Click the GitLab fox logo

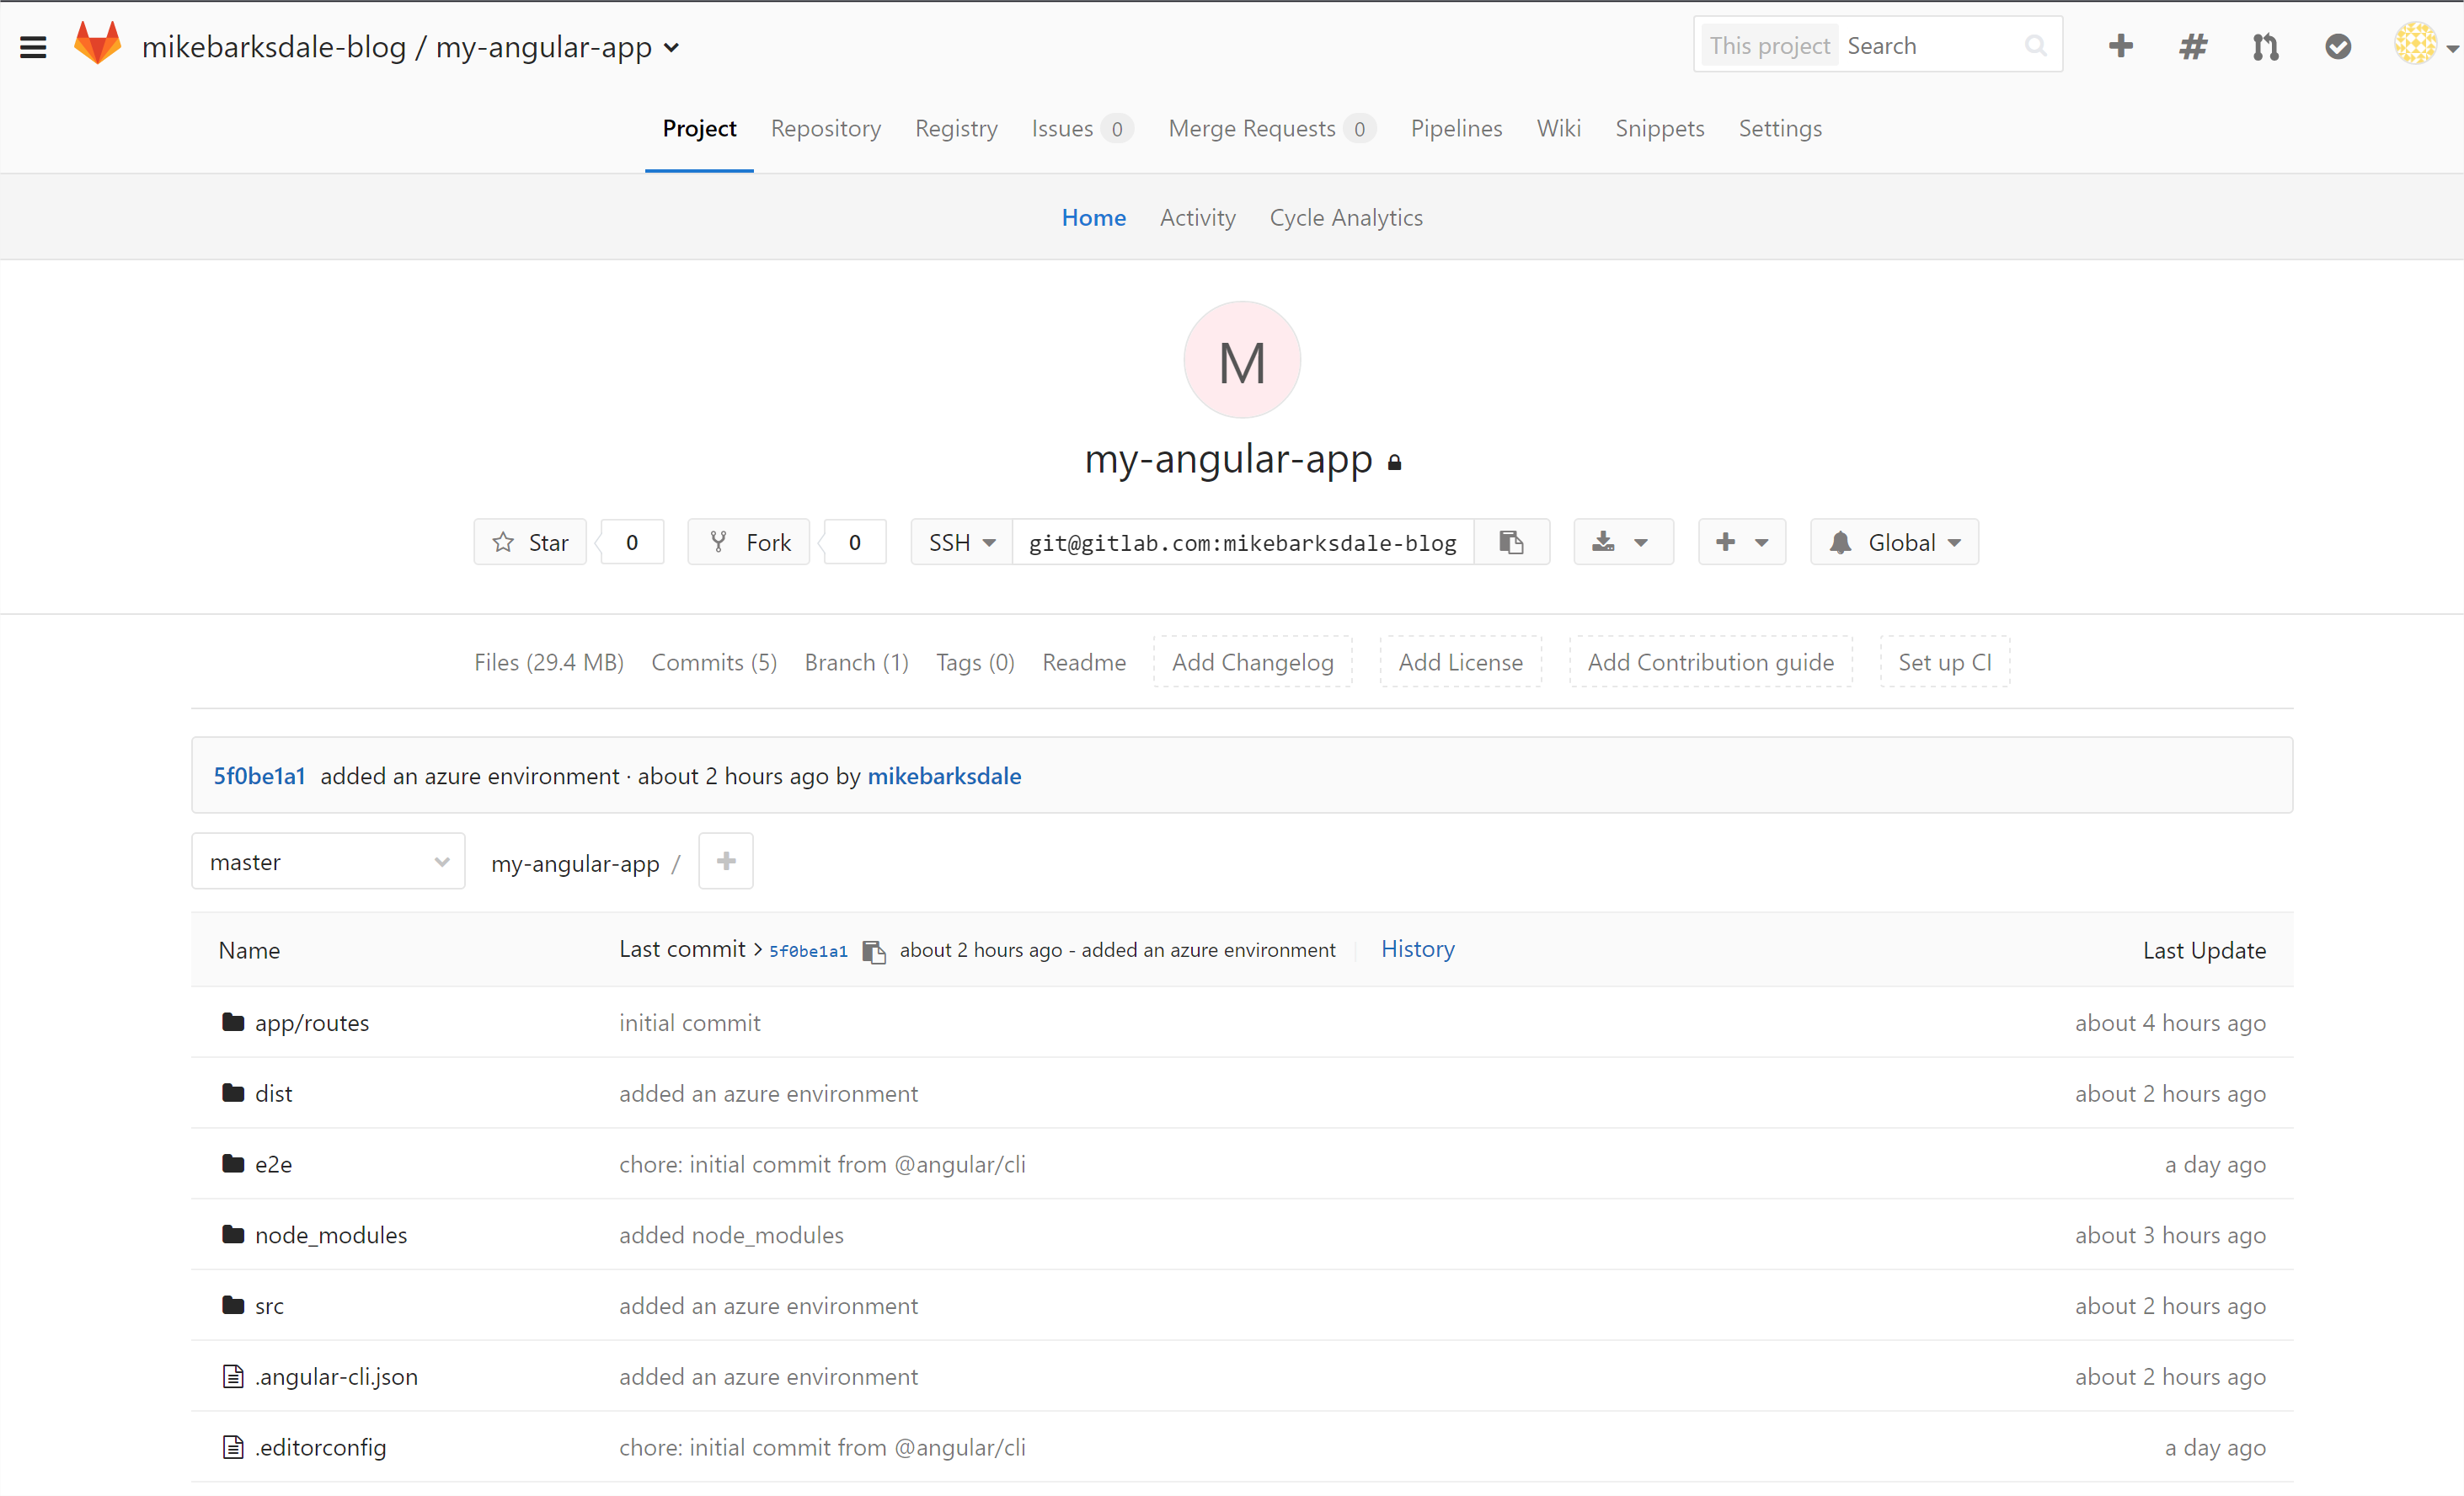click(97, 42)
